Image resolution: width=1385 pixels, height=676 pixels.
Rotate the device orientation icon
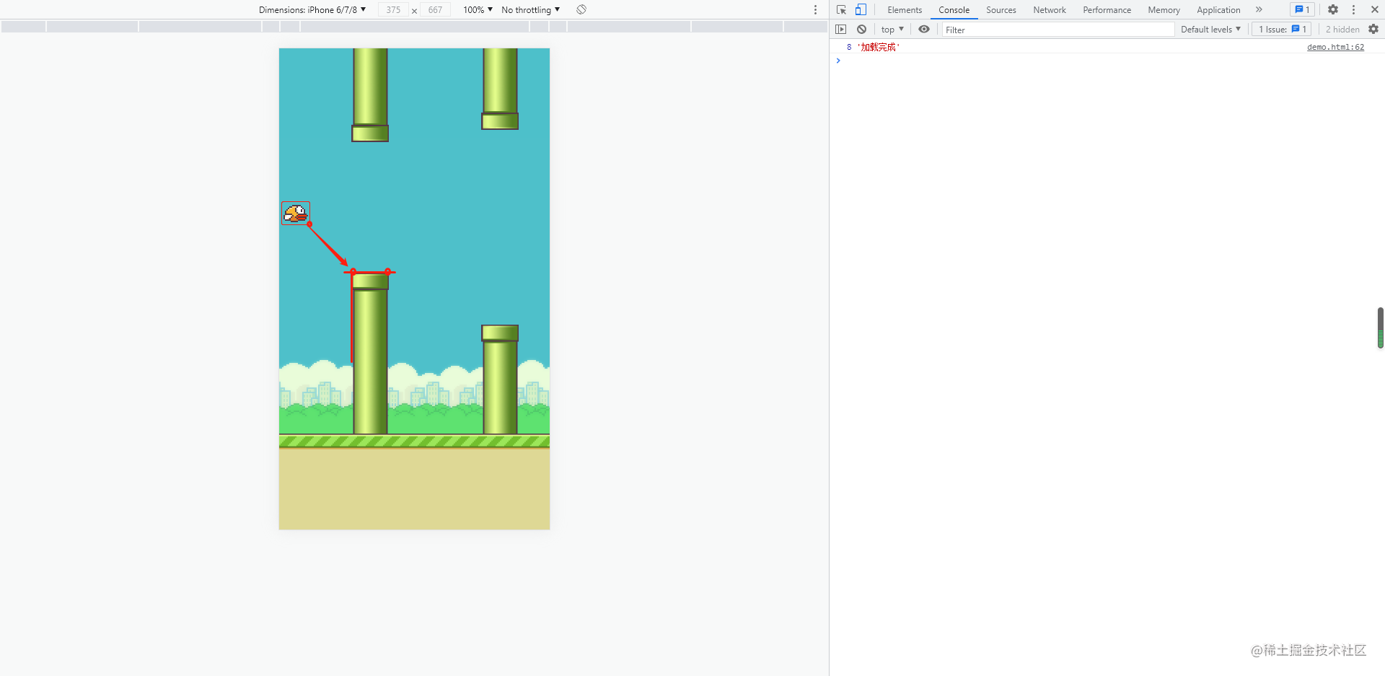tap(581, 9)
